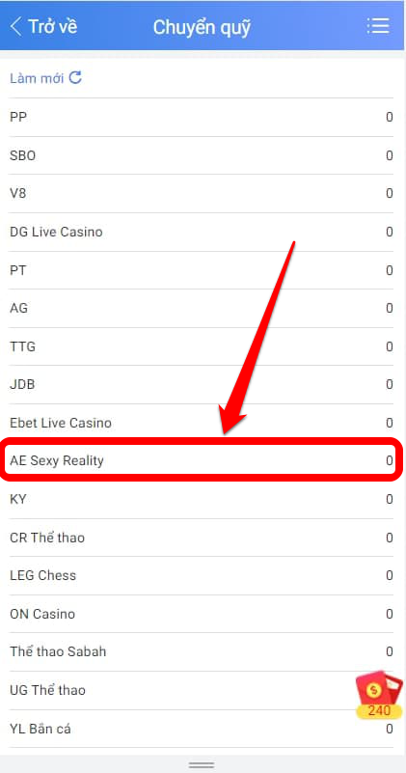Open the DG Live Casino row

pos(202,233)
